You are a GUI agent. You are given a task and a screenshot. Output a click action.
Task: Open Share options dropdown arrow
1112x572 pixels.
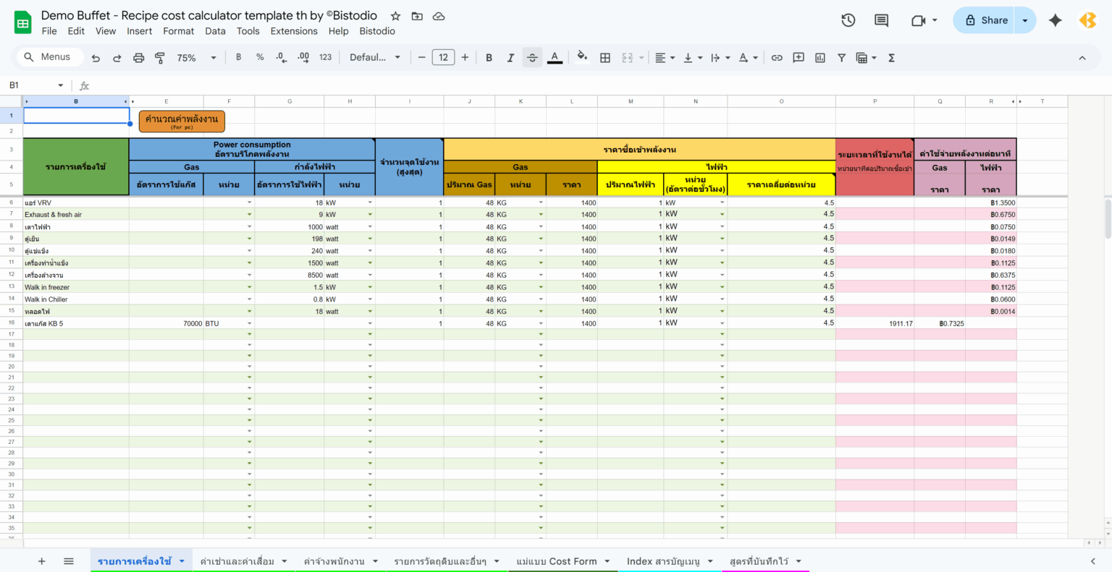tap(1025, 20)
